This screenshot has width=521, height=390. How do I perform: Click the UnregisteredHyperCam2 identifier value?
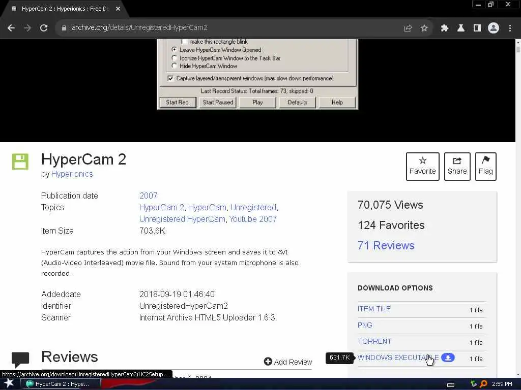point(183,306)
